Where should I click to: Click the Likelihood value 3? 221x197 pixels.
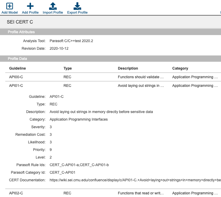click(51, 142)
